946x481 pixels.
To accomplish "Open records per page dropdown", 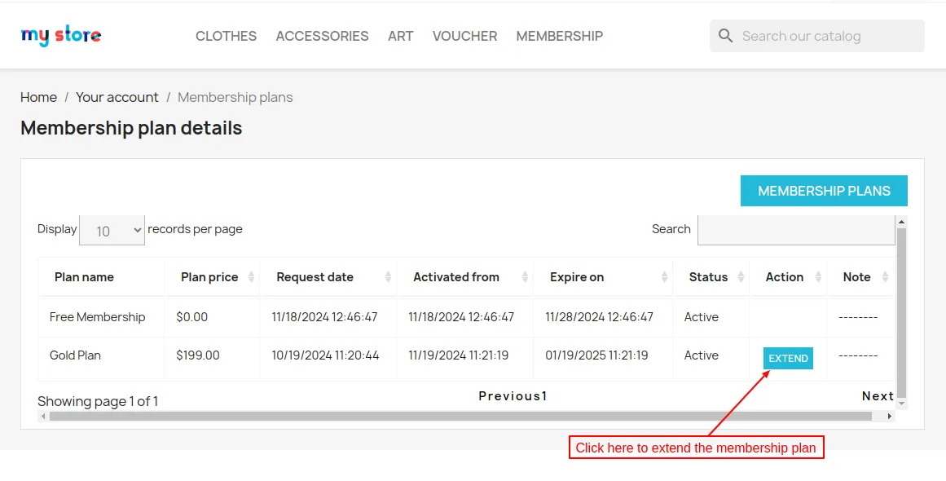I will click(112, 231).
